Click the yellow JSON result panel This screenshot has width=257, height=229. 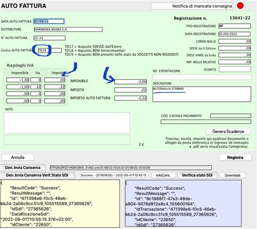(x=60, y=204)
